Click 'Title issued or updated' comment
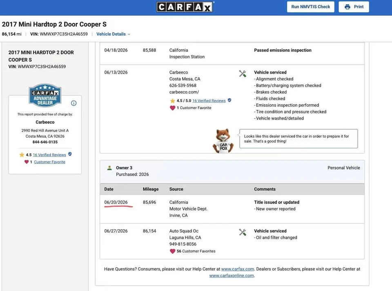This screenshot has height=291, width=392. click(x=277, y=202)
